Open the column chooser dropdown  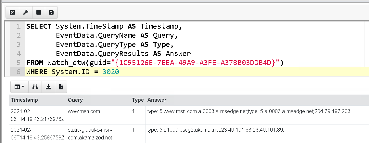[19, 87]
